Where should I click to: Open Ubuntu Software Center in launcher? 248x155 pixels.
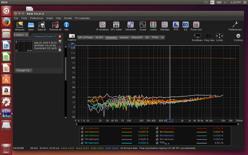click(6, 79)
